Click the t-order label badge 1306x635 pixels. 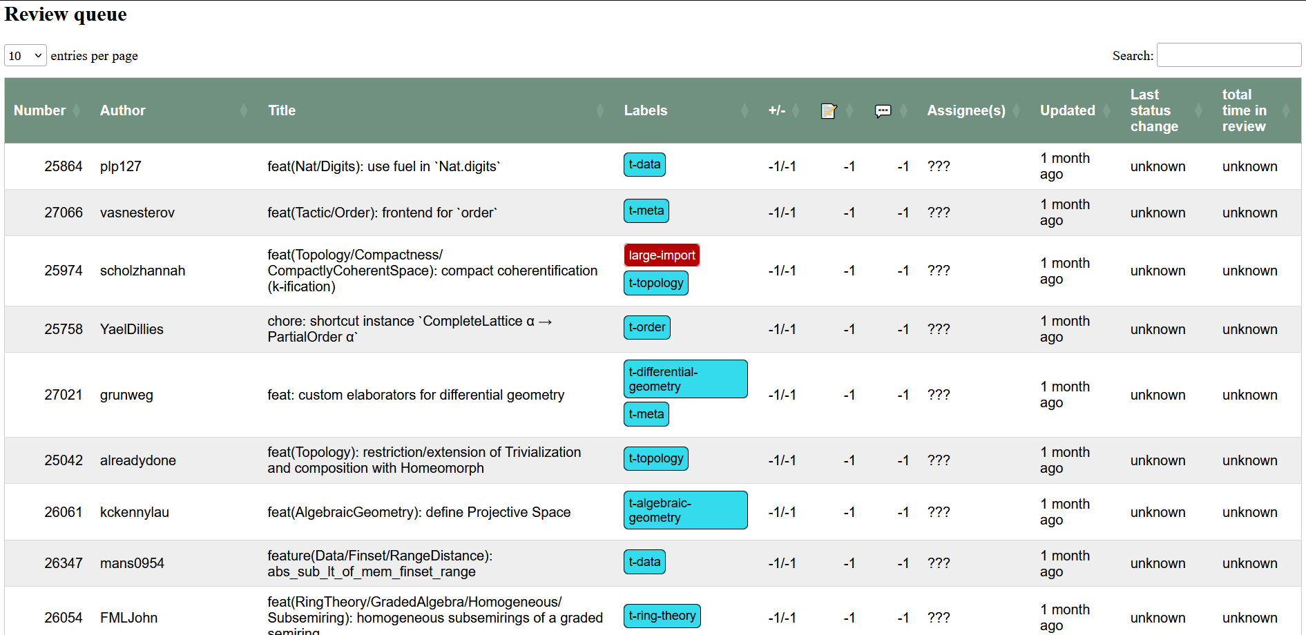646,327
